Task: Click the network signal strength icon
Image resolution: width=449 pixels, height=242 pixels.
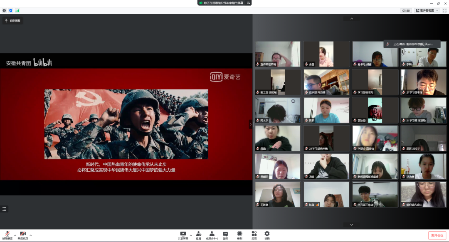Action: pos(17,10)
